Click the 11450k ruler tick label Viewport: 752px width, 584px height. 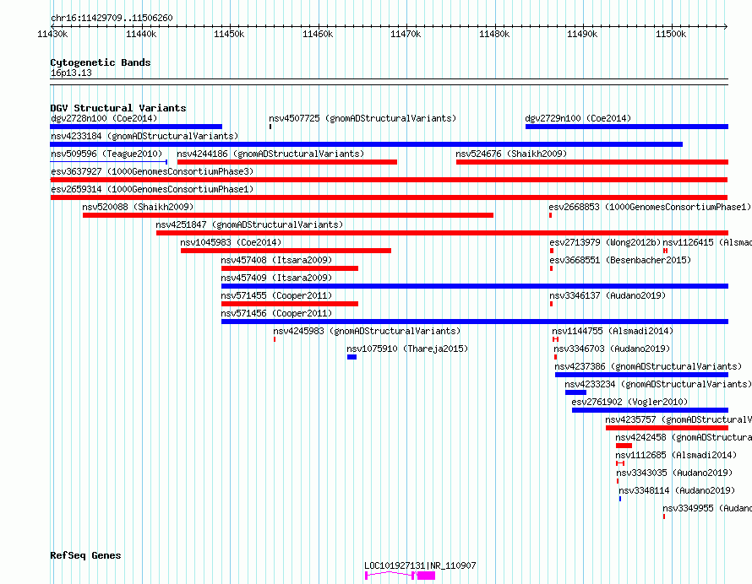point(229,35)
